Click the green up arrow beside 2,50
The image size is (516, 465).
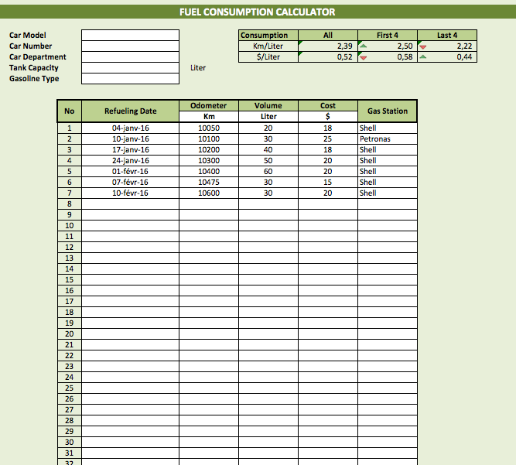click(x=364, y=46)
